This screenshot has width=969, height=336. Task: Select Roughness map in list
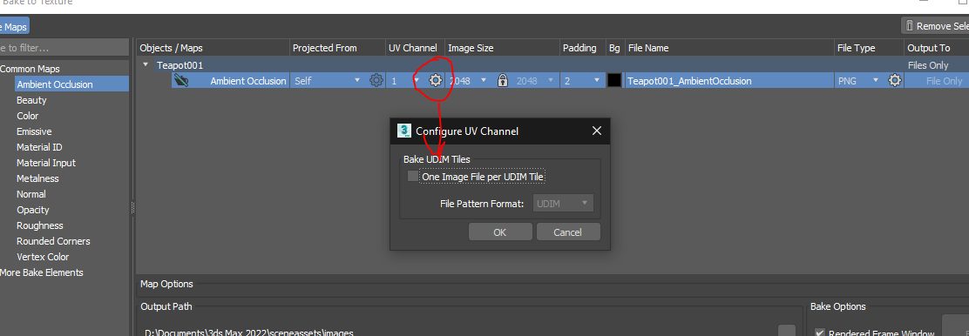click(x=39, y=225)
